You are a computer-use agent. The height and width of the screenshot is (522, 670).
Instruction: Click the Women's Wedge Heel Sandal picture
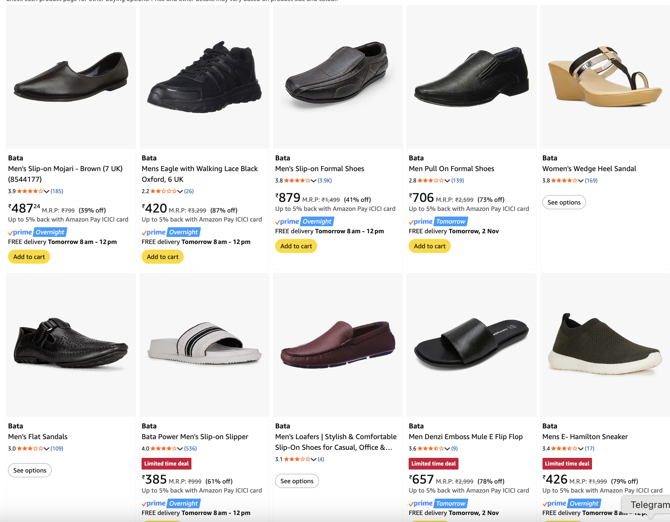605,77
